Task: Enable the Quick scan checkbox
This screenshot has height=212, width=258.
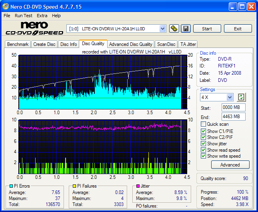Action: pyautogui.click(x=204, y=124)
